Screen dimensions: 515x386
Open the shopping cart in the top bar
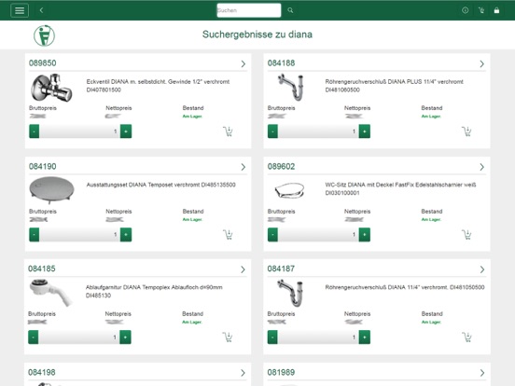point(481,10)
